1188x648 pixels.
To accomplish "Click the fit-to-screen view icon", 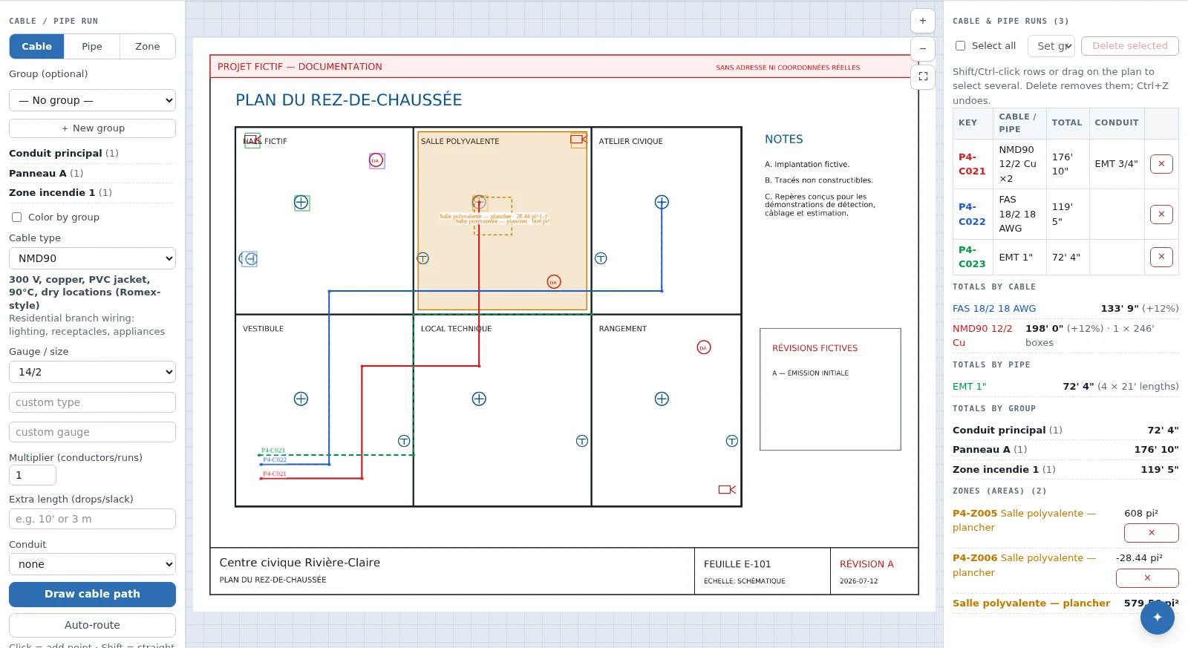I will click(923, 76).
